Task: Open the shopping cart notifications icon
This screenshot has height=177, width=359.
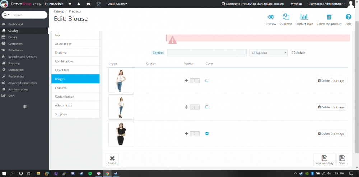Action: pos(70,4)
